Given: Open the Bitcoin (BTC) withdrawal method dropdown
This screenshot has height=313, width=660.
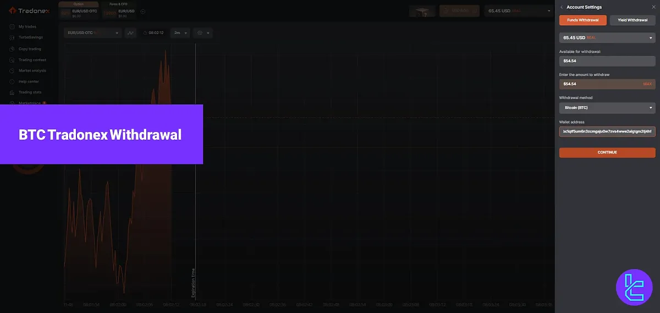Looking at the screenshot, I should [607, 108].
